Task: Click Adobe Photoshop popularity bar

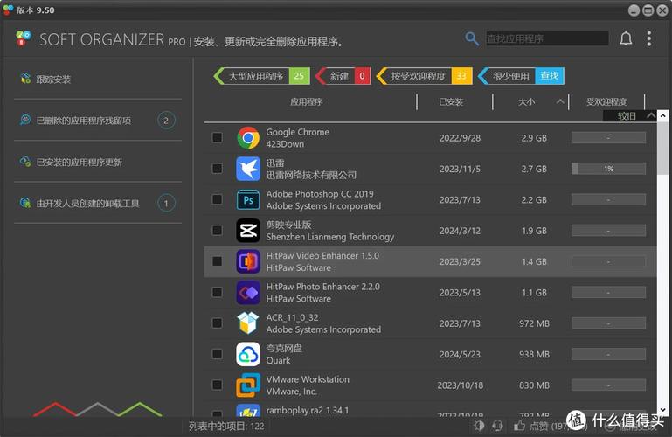Action: click(x=608, y=199)
